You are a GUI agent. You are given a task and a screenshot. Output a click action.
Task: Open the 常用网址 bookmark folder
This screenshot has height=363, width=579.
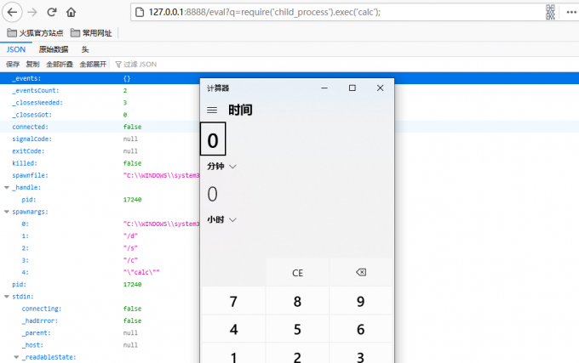point(91,33)
